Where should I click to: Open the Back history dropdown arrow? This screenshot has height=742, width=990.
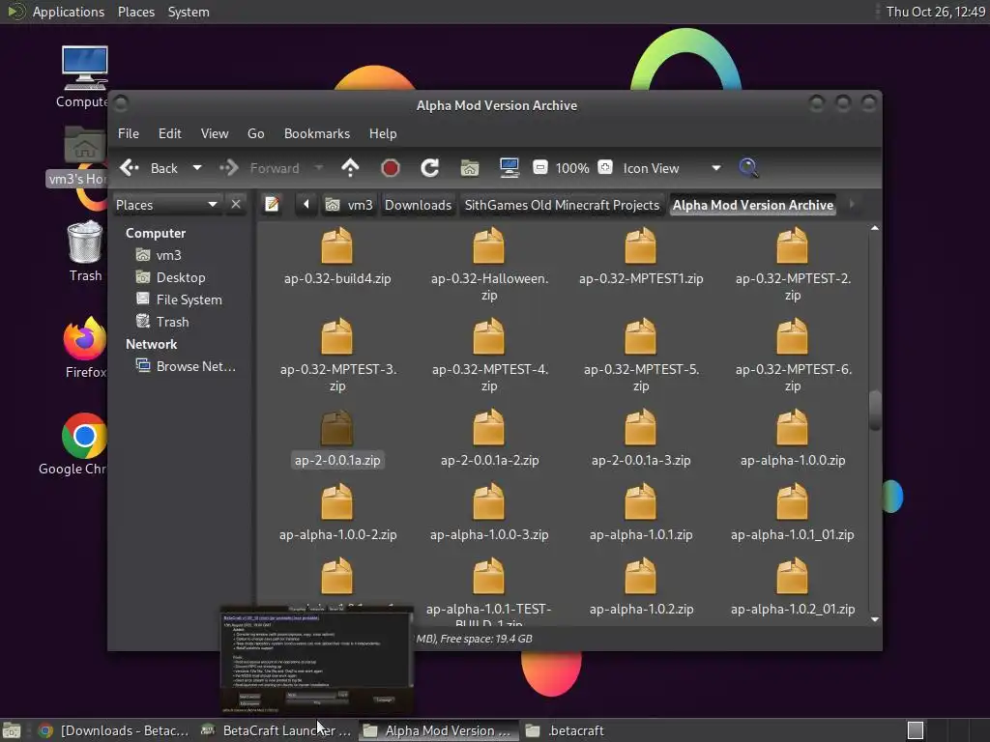(x=197, y=168)
